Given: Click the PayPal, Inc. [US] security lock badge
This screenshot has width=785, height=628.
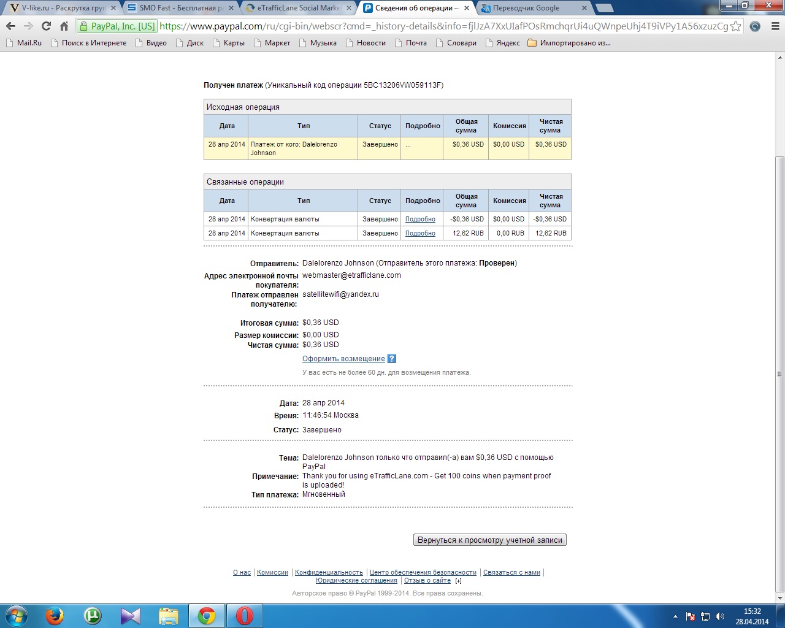Looking at the screenshot, I should [x=117, y=26].
